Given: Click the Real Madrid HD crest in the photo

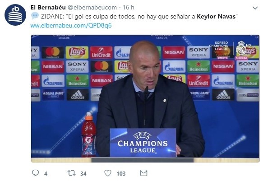Looking at the screenshot, I should [241, 49].
